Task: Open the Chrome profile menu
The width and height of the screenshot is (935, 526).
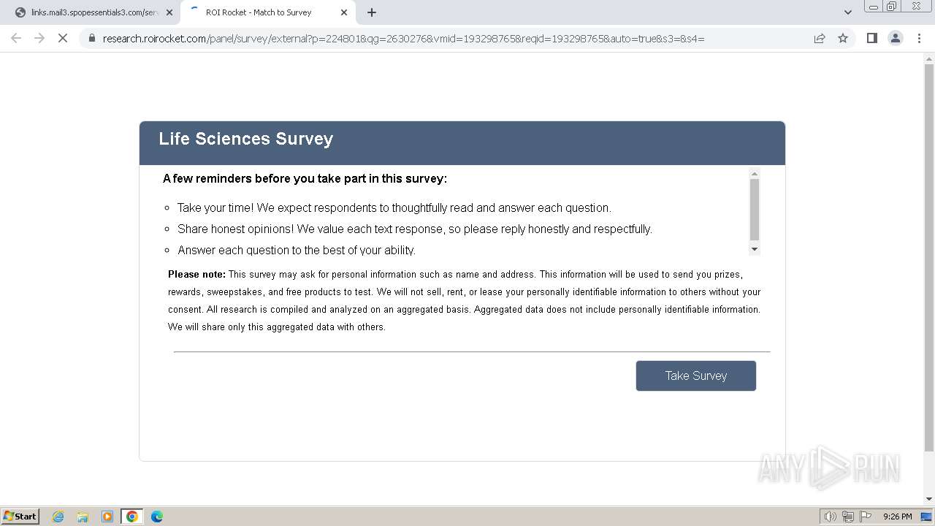Action: tap(895, 38)
